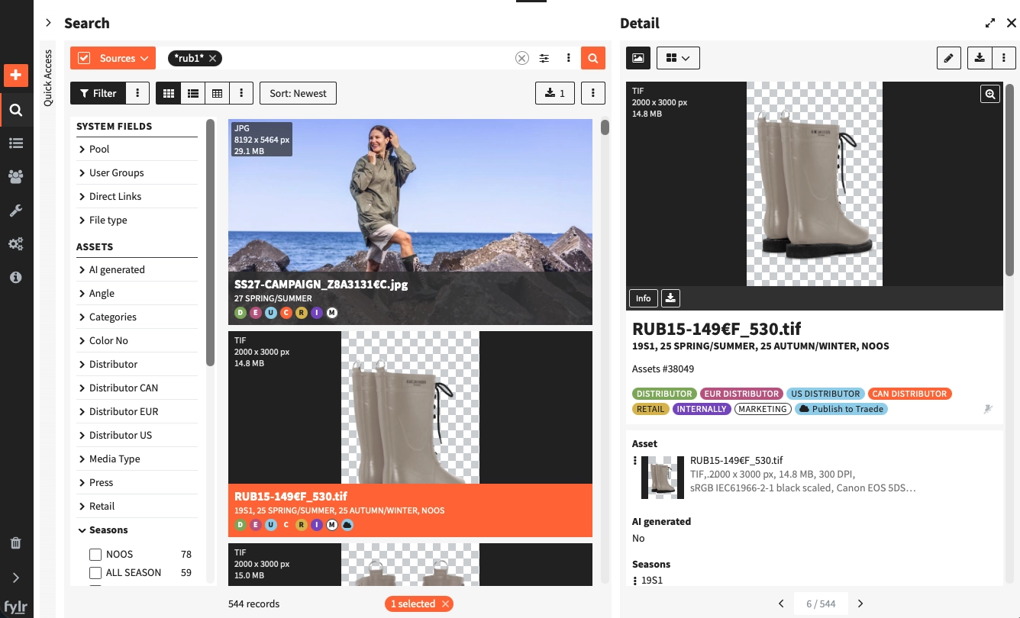Image resolution: width=1020 pixels, height=618 pixels.
Task: Open the lists icon in left sidebar
Action: (15, 143)
